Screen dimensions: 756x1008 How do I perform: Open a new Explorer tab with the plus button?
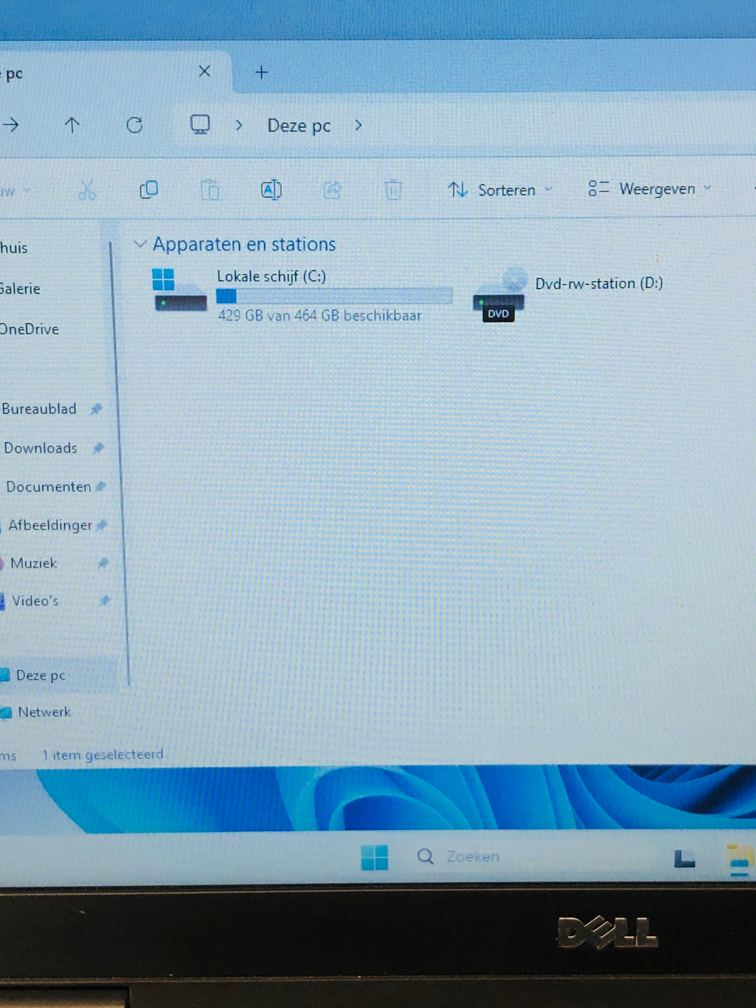point(261,71)
